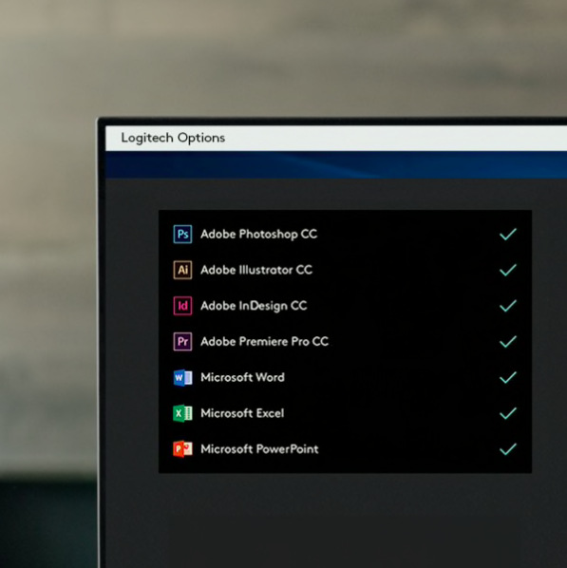Image resolution: width=567 pixels, height=568 pixels.
Task: Click the Illustrator Ai icon
Action: (182, 270)
